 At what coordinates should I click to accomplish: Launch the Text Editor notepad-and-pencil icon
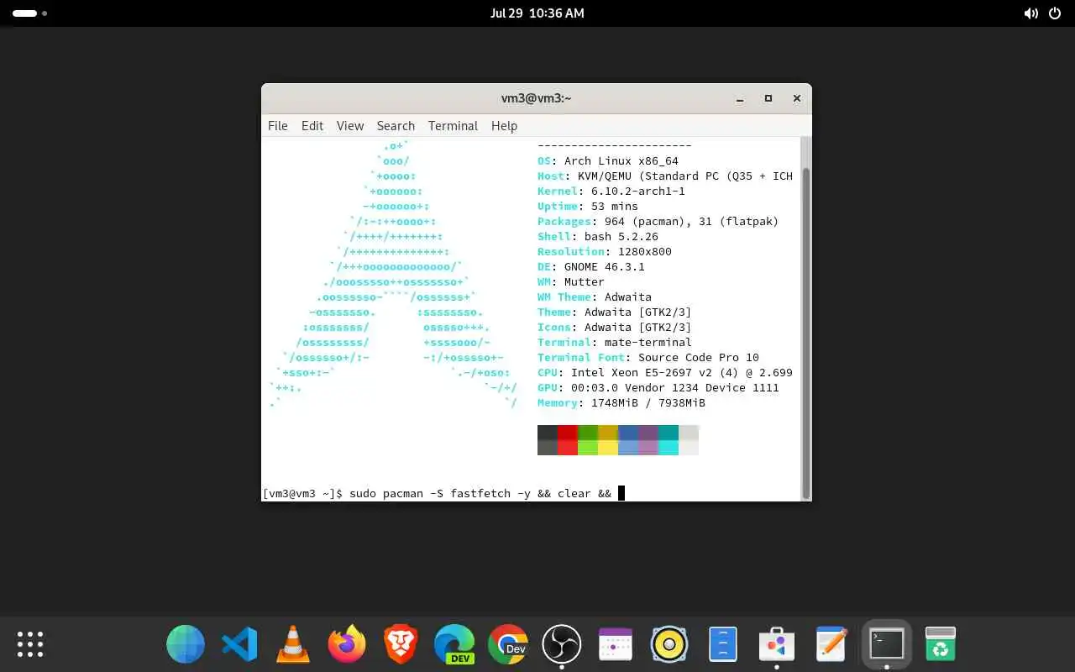coord(831,644)
